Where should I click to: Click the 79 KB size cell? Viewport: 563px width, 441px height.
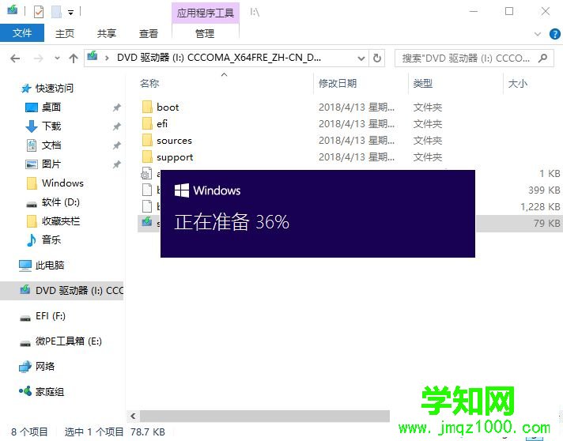coord(546,223)
